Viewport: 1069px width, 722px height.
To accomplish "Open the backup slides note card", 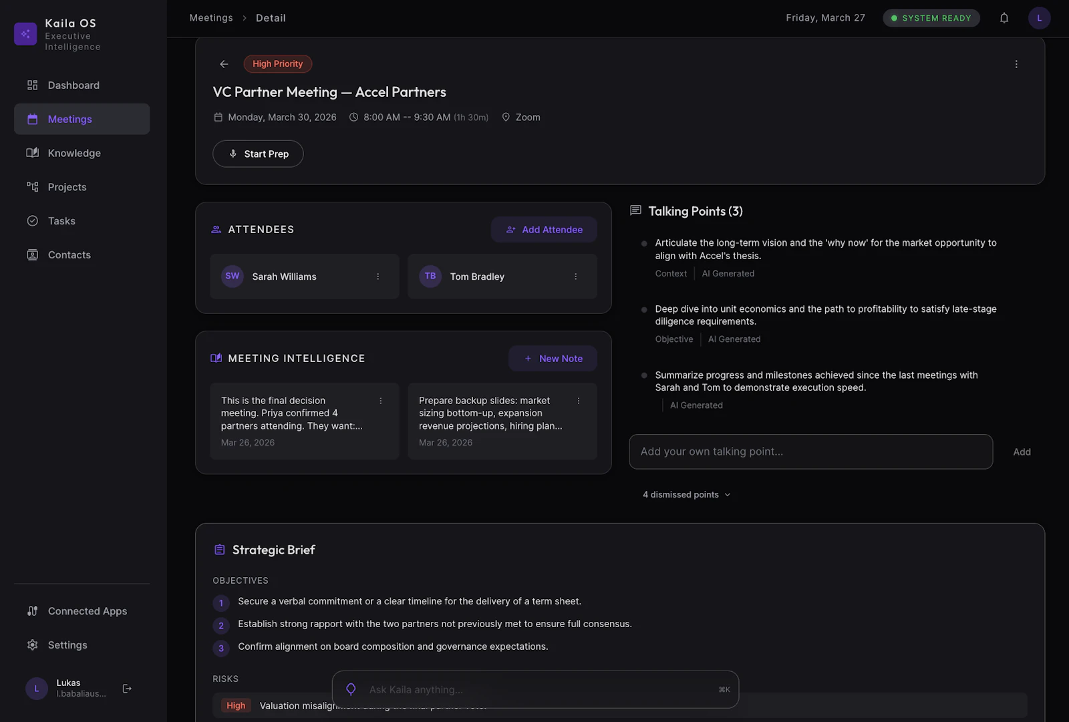I will coord(502,421).
